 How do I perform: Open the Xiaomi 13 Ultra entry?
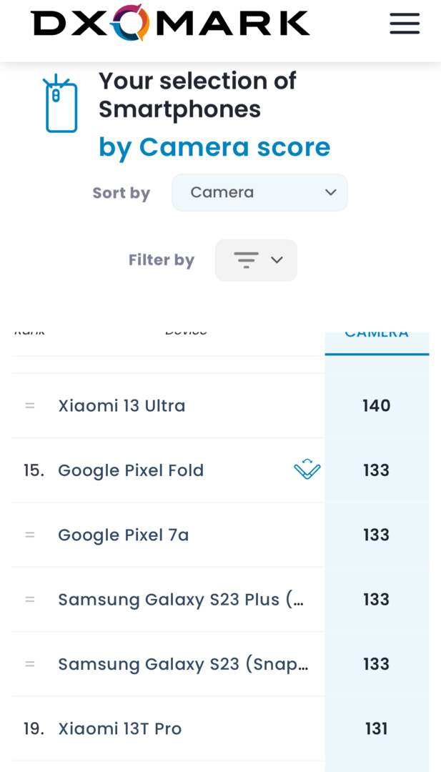pyautogui.click(x=122, y=405)
